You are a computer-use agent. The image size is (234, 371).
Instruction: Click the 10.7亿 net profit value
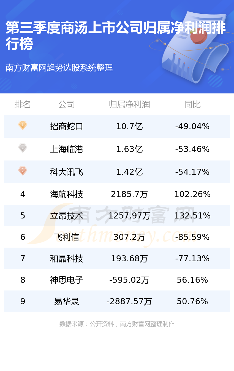(129, 126)
